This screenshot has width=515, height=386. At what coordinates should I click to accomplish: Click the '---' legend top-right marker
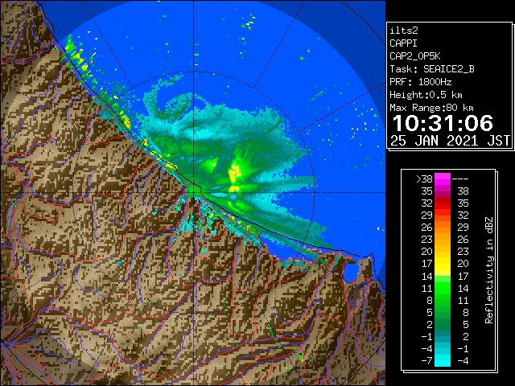(x=460, y=179)
